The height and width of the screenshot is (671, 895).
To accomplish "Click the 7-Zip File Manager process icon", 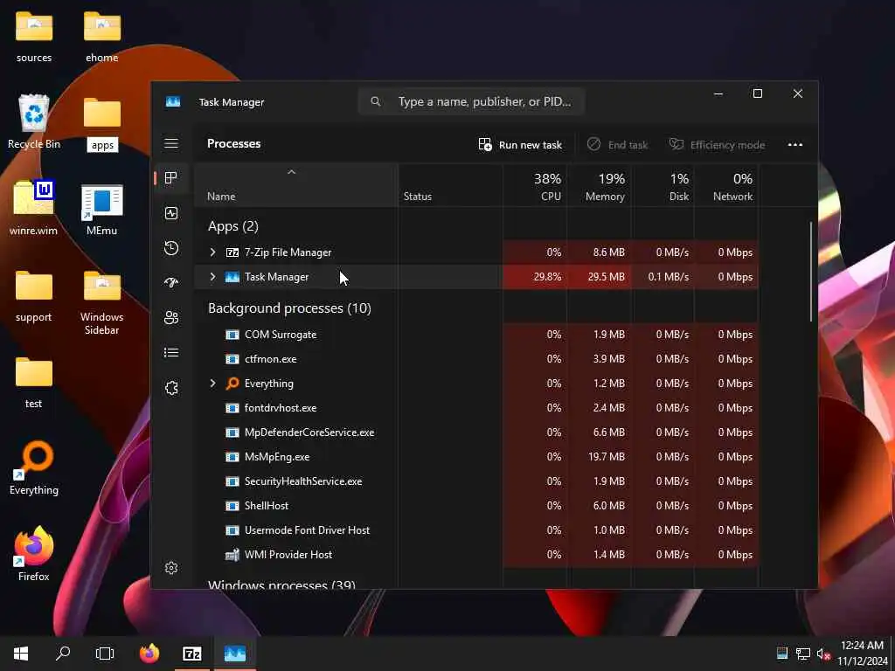I will (x=232, y=252).
